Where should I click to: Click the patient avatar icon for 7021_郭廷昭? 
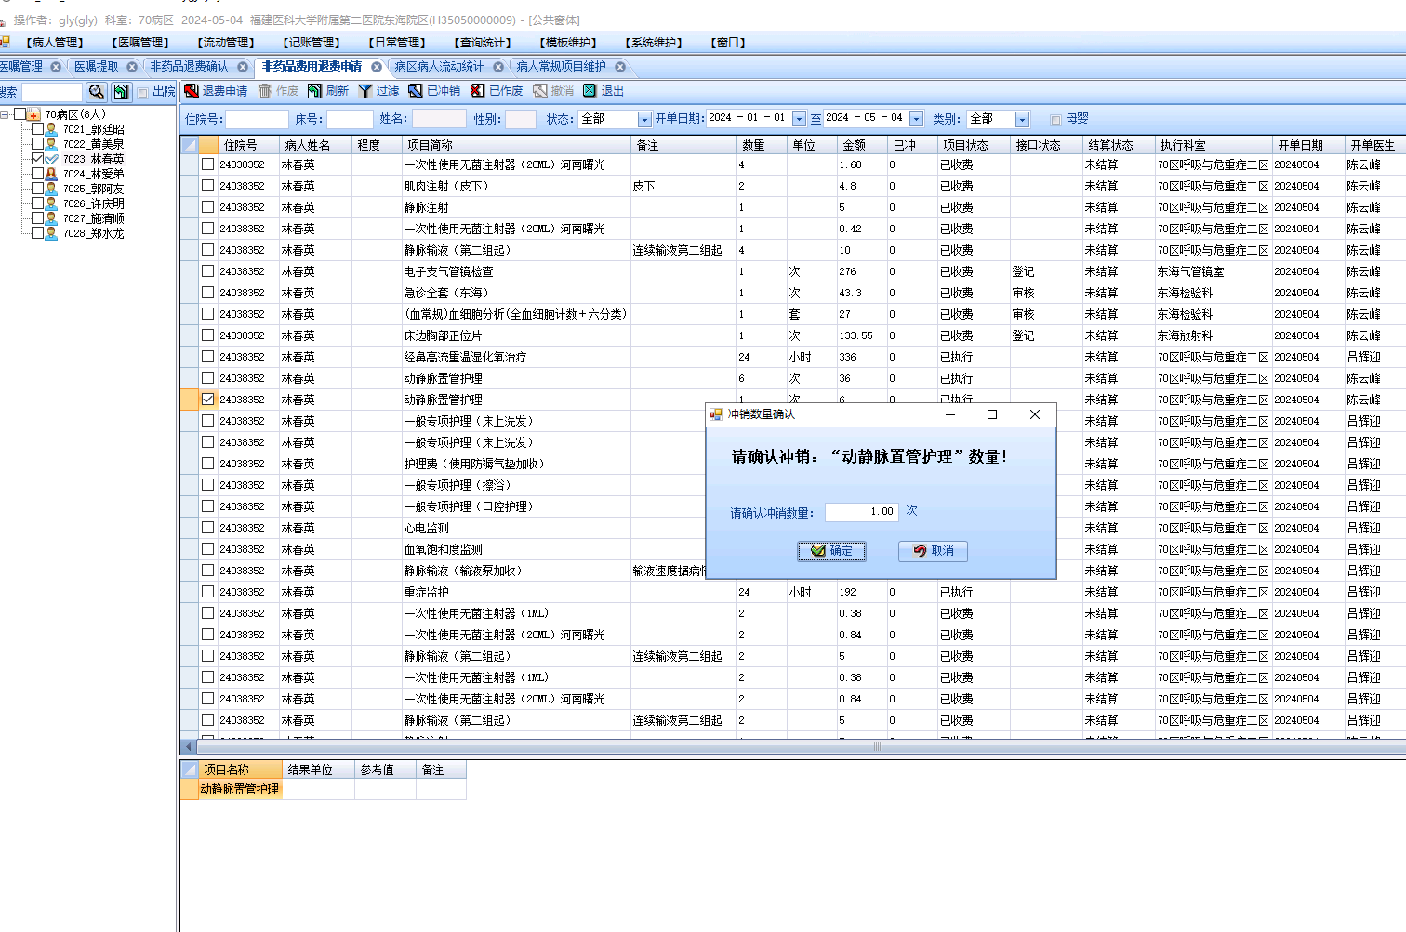click(52, 129)
